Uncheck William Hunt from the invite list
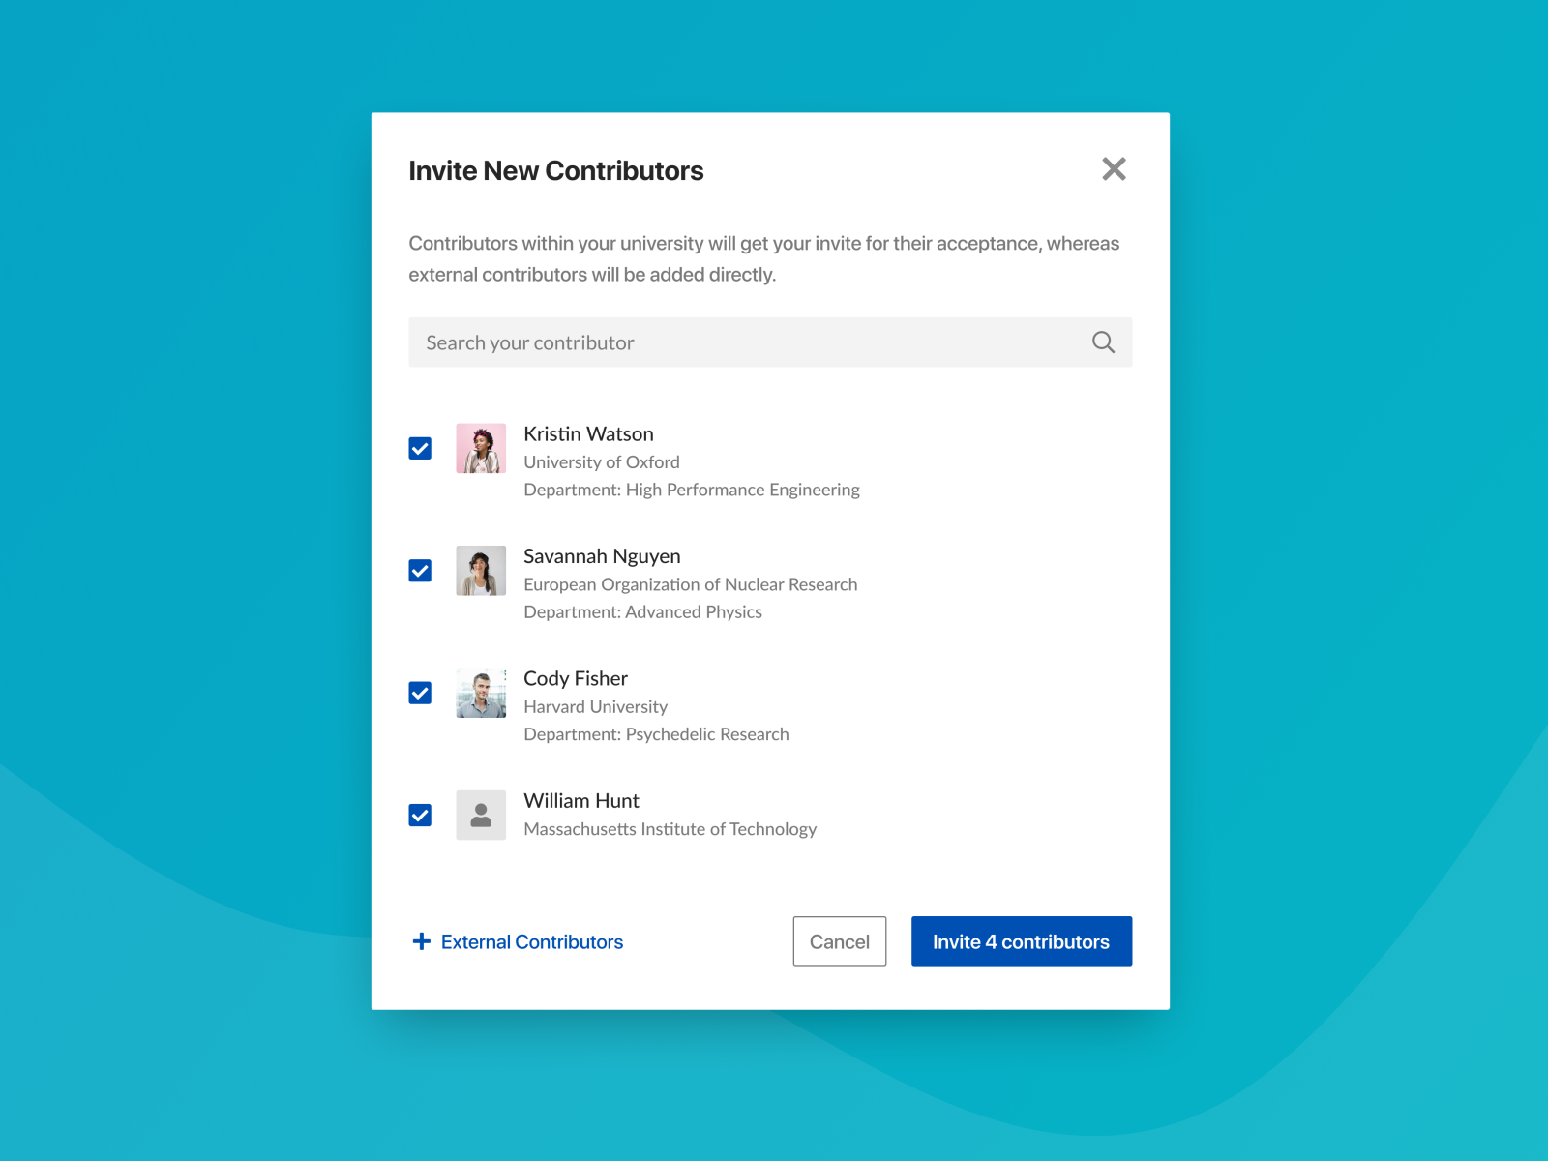Screen dimensions: 1548x1161 [x=420, y=816]
